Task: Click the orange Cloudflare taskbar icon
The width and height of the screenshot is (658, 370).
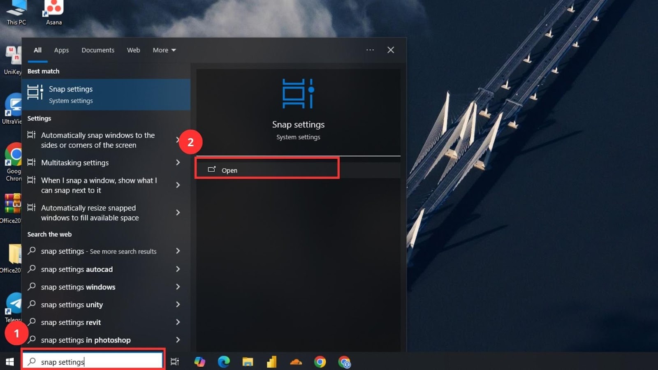Action: 296,362
